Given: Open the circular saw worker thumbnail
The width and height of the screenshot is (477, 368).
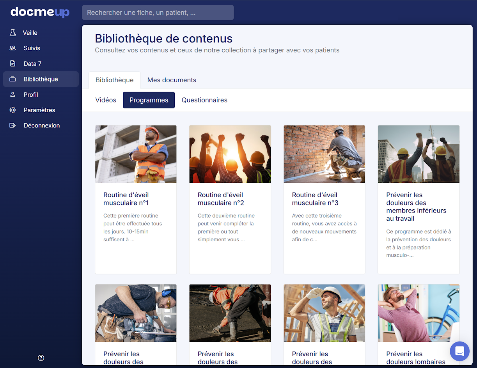Looking at the screenshot, I should pos(136,313).
